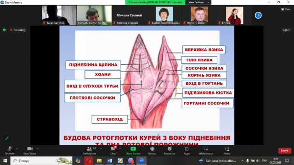
Task: Show next participants with the blue arrow
Action: pyautogui.click(x=258, y=15)
